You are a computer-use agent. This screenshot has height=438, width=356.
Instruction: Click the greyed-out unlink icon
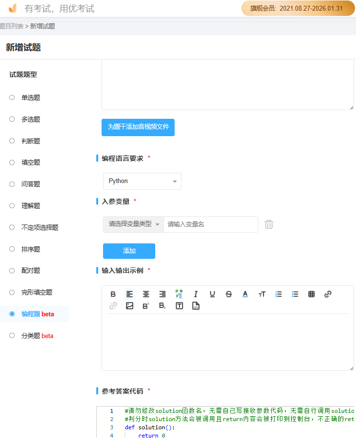113,306
